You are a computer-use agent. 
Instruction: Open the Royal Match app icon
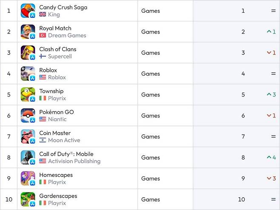tap(28, 31)
